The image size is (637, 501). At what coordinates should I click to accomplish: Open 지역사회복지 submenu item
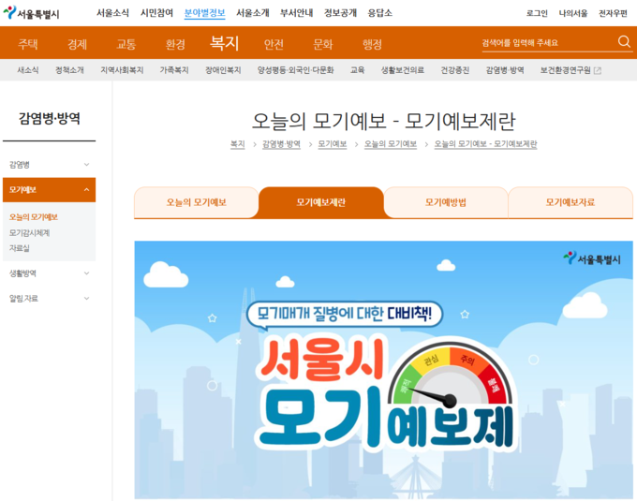pos(122,70)
